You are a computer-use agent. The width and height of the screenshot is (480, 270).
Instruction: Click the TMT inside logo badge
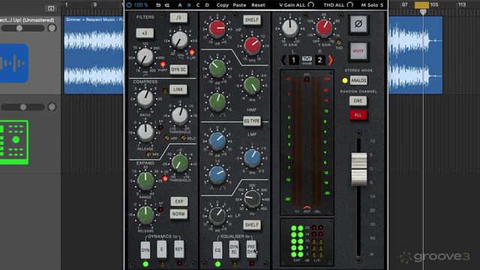(307, 60)
